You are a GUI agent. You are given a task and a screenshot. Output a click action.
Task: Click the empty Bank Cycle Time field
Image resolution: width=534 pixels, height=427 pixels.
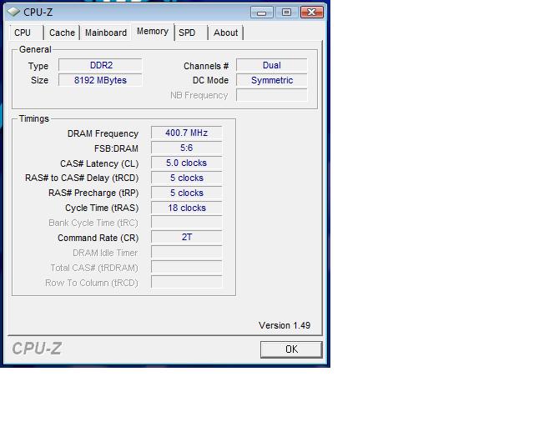pos(187,223)
